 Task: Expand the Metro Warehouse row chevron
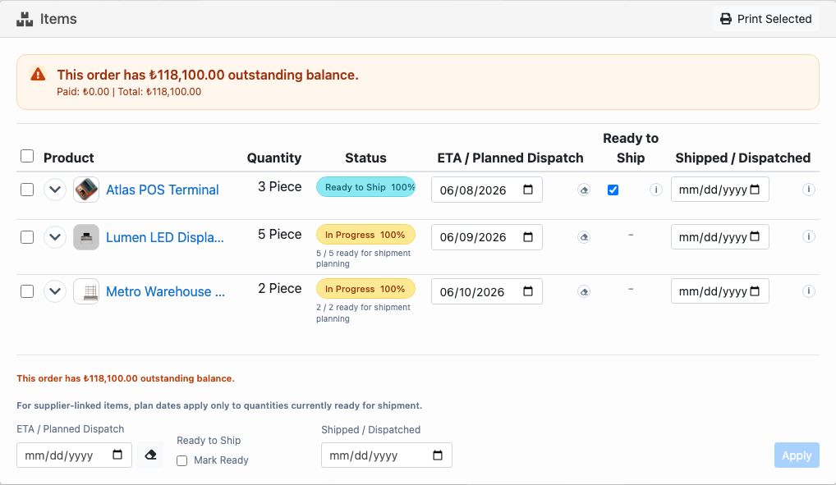[x=55, y=291]
